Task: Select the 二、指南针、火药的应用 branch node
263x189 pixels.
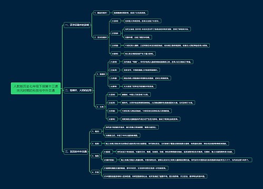Action: pyautogui.click(x=78, y=90)
